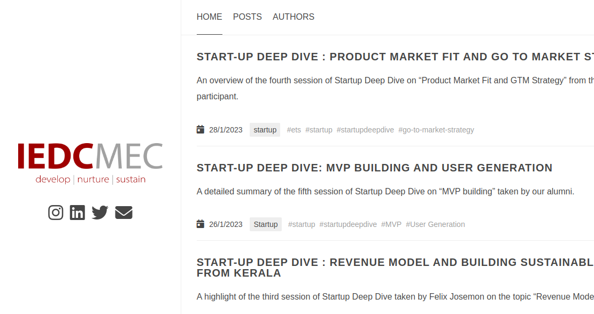Open email via the envelope icon
Viewport: 594px width, 314px height.
[124, 212]
